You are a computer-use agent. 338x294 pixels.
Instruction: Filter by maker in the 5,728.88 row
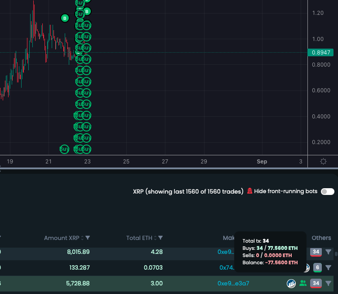tap(328, 284)
